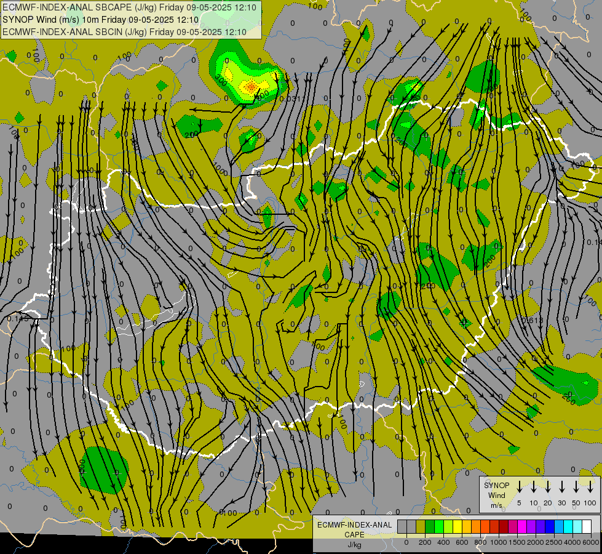Click the '6000' value on color scale
This screenshot has height=554, width=602.
592,542
